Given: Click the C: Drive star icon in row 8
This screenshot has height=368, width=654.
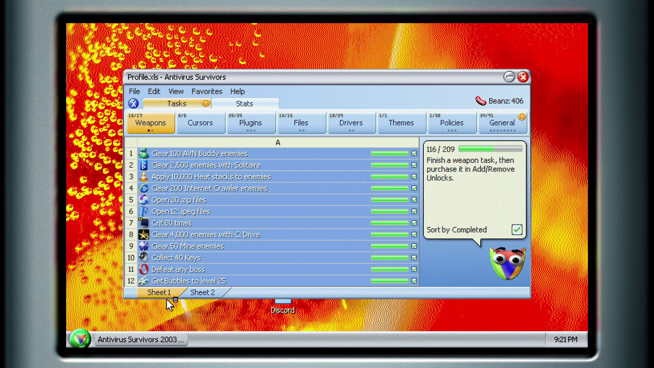Looking at the screenshot, I should coord(144,234).
